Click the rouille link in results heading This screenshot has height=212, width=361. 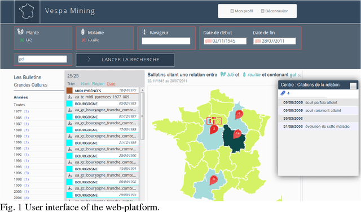pos(254,75)
